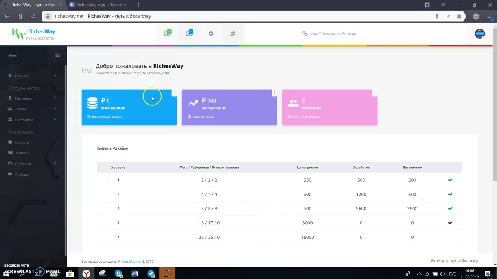Click the browser back arrow
The width and height of the screenshot is (497, 279).
point(7,16)
